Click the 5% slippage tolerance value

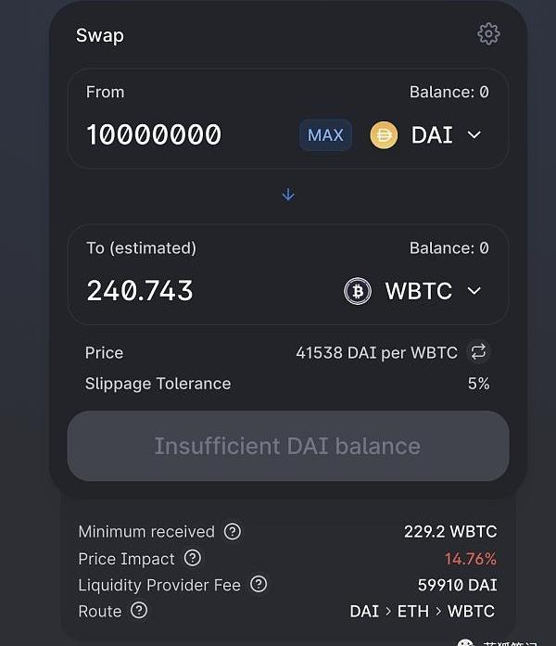pyautogui.click(x=478, y=384)
